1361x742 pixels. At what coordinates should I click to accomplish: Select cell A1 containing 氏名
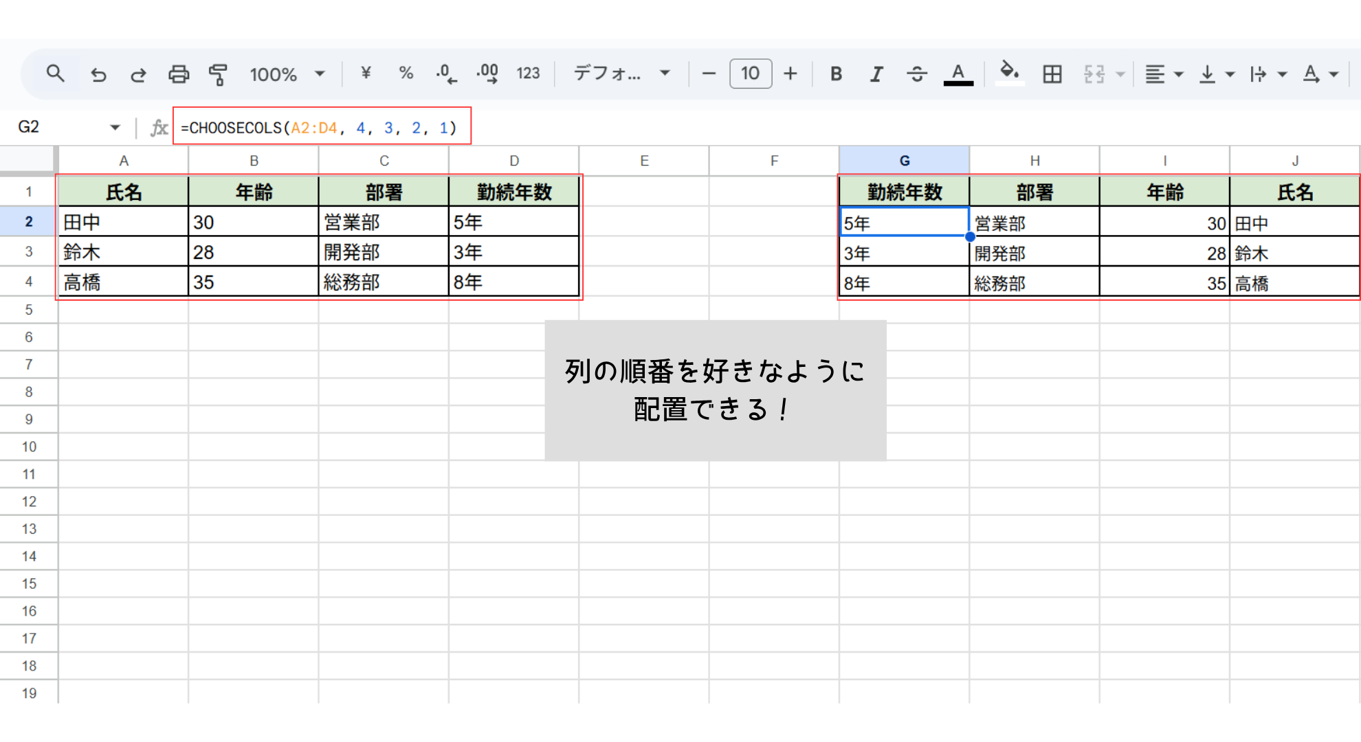tap(124, 192)
